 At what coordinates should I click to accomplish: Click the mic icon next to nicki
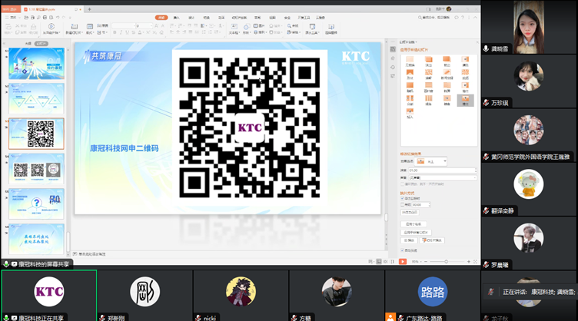[x=198, y=317]
